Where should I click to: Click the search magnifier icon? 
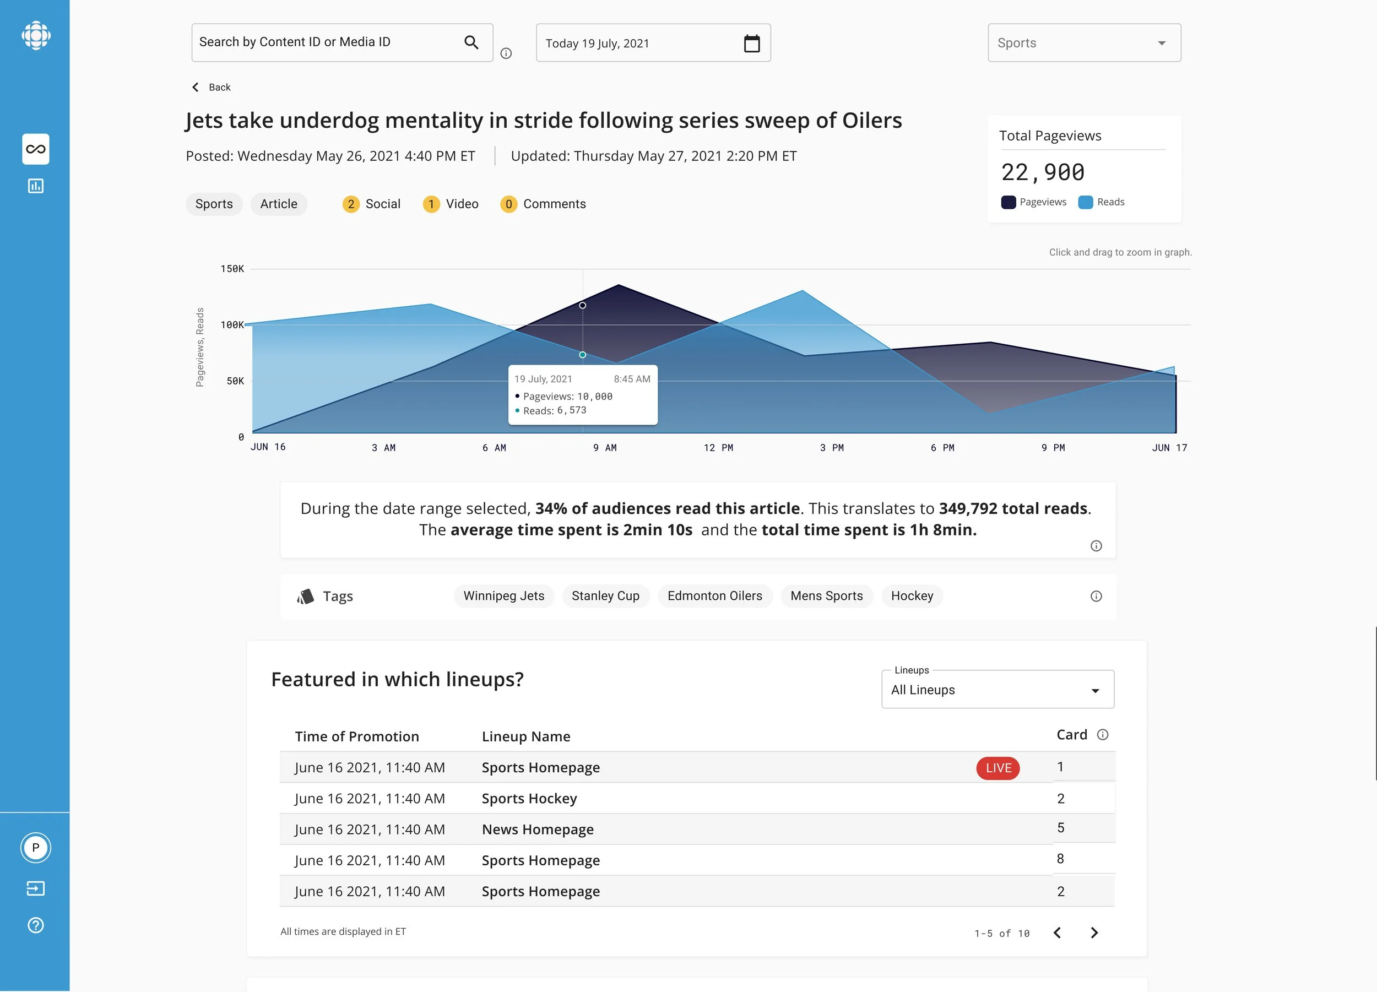(x=471, y=42)
